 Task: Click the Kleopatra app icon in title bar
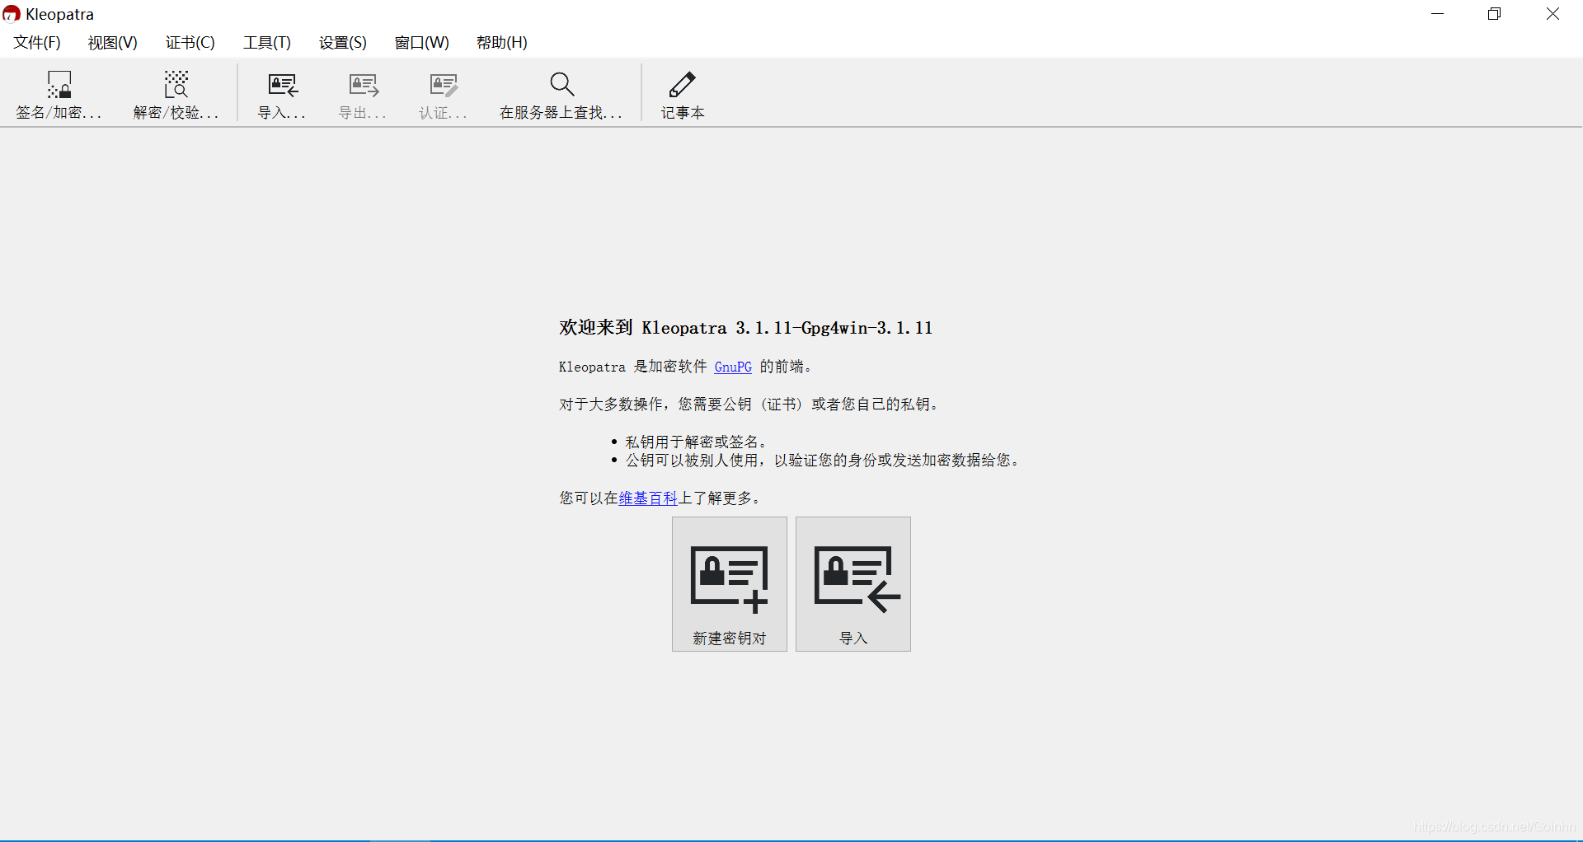point(12,14)
